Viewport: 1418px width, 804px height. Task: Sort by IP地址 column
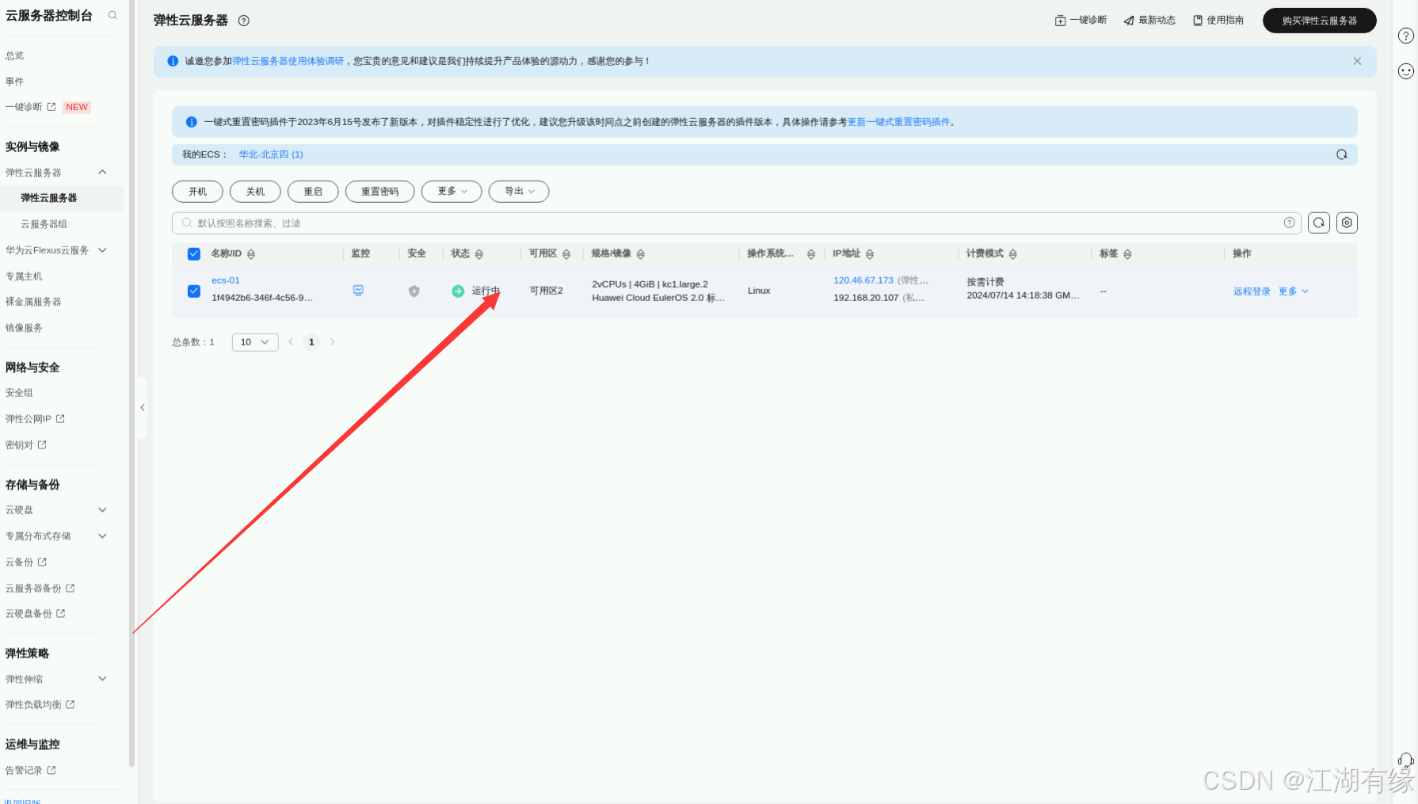click(870, 254)
